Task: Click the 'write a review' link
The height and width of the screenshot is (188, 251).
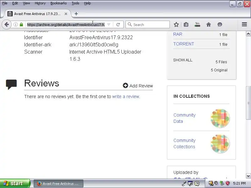Action: coord(126,97)
